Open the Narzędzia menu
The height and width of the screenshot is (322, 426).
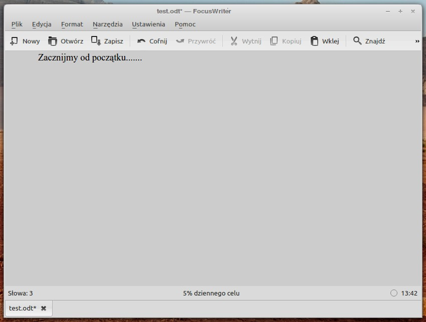tap(108, 24)
